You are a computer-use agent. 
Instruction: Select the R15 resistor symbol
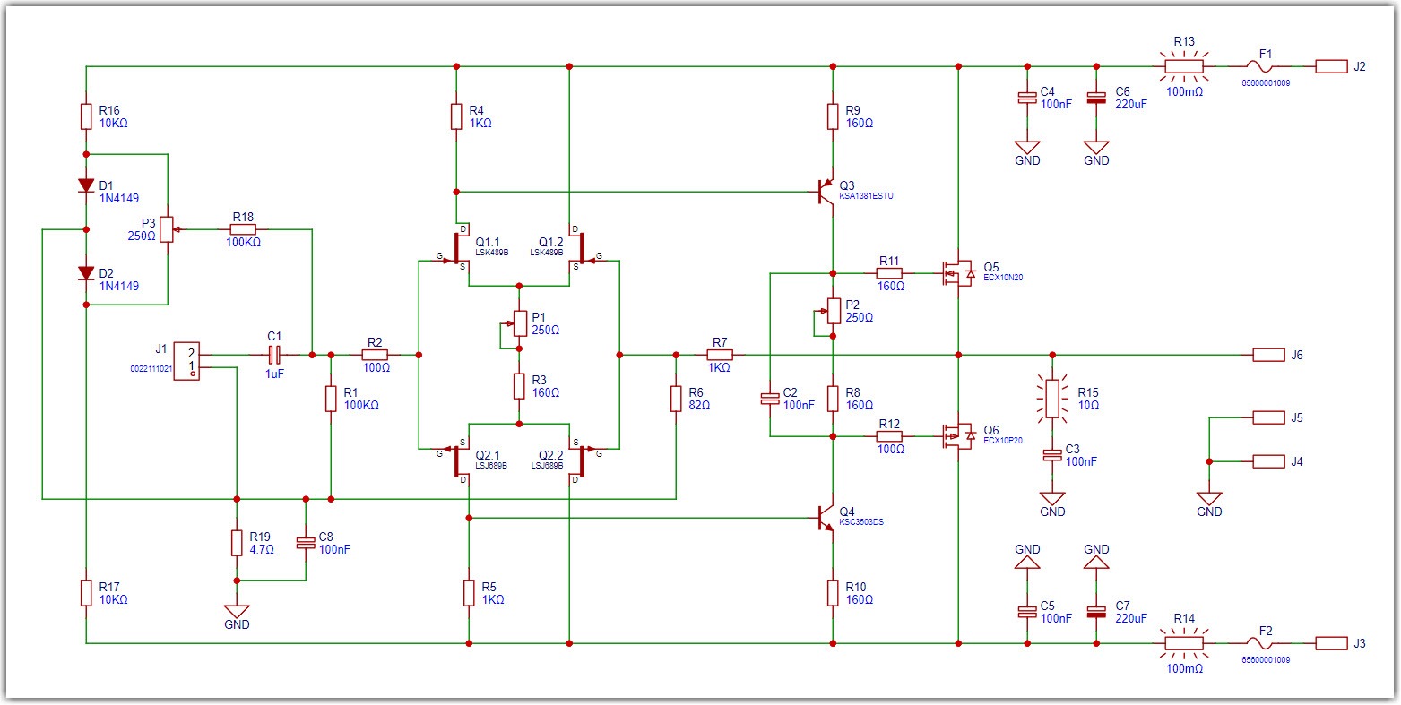point(1052,398)
